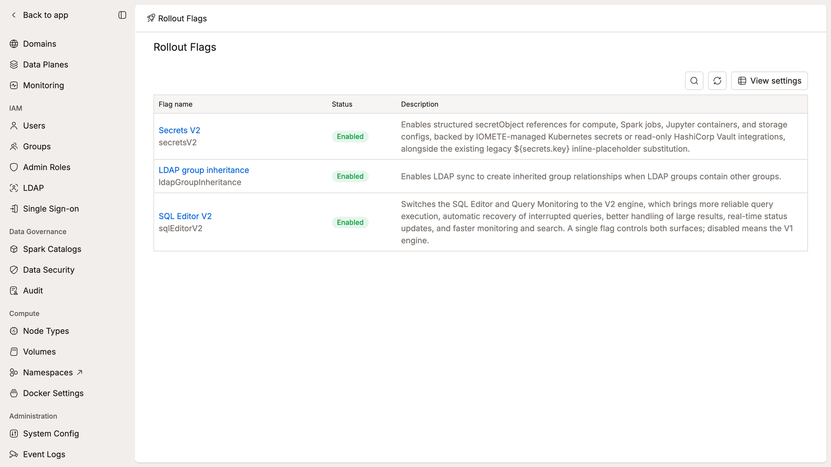
Task: Open the SQL Editor V2 flag
Action: (185, 216)
